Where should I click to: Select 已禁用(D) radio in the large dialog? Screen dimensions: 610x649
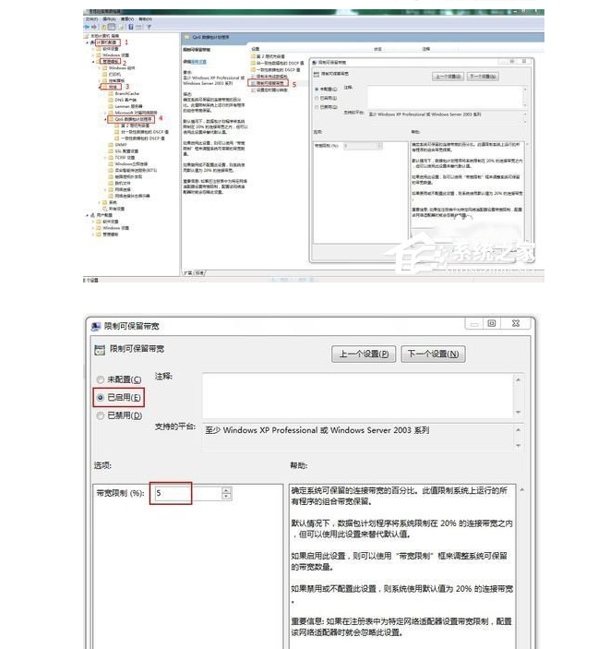coord(101,415)
